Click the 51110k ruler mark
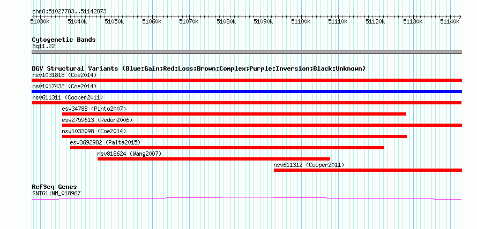Screen dimensions: 477x229 click(338, 21)
